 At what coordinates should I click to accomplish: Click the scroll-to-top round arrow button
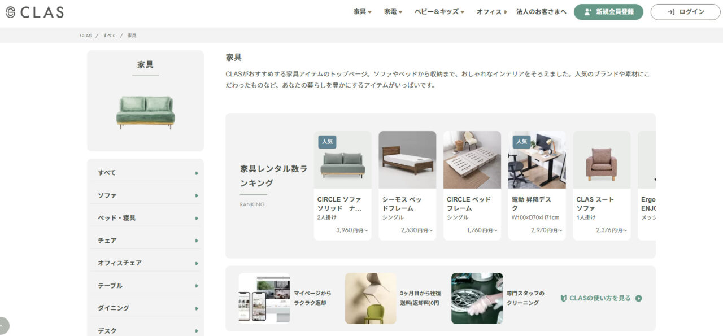pyautogui.click(x=3, y=326)
